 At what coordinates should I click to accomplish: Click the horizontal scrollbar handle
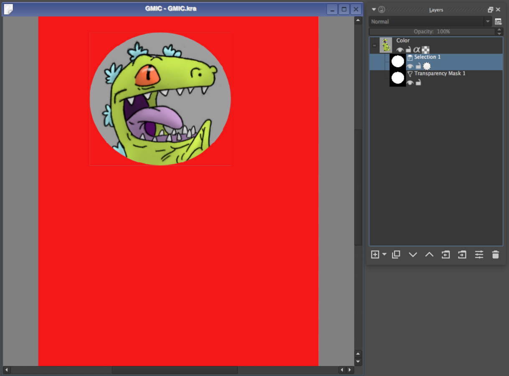[175, 370]
